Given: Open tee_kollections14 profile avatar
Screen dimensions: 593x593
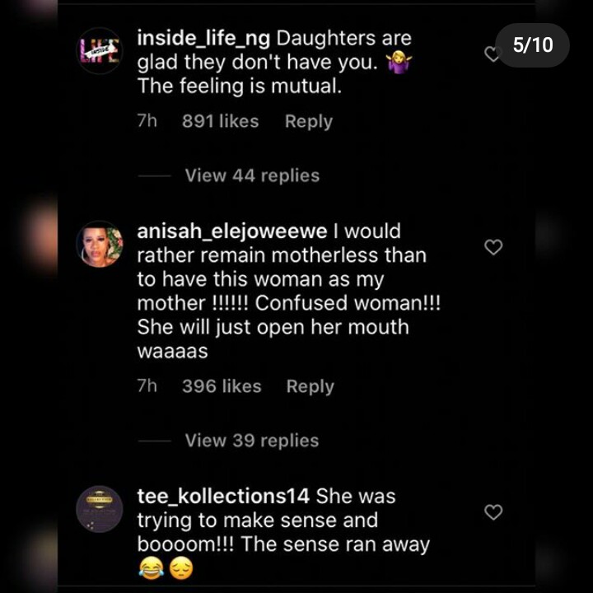Looking at the screenshot, I should pyautogui.click(x=100, y=509).
